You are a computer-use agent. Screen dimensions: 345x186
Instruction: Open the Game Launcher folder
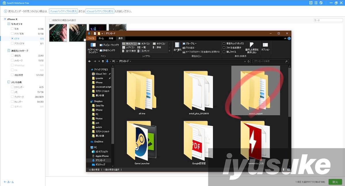[x=142, y=142]
